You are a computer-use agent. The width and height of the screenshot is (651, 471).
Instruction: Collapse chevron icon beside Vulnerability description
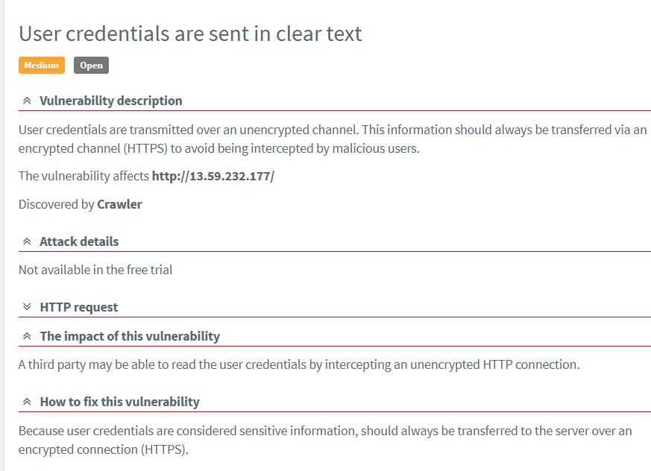(27, 101)
